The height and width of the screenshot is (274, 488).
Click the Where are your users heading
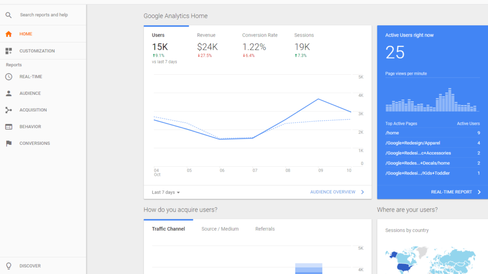407,210
